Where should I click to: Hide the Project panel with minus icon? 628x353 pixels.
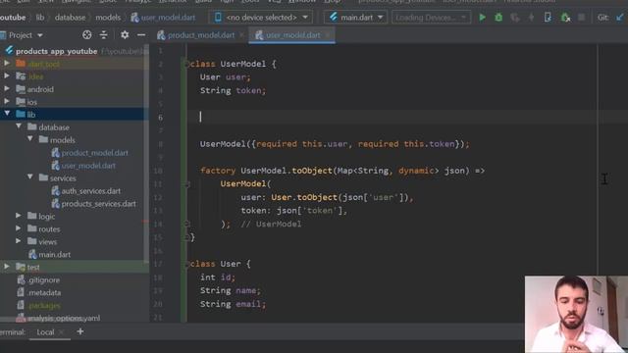coord(141,35)
